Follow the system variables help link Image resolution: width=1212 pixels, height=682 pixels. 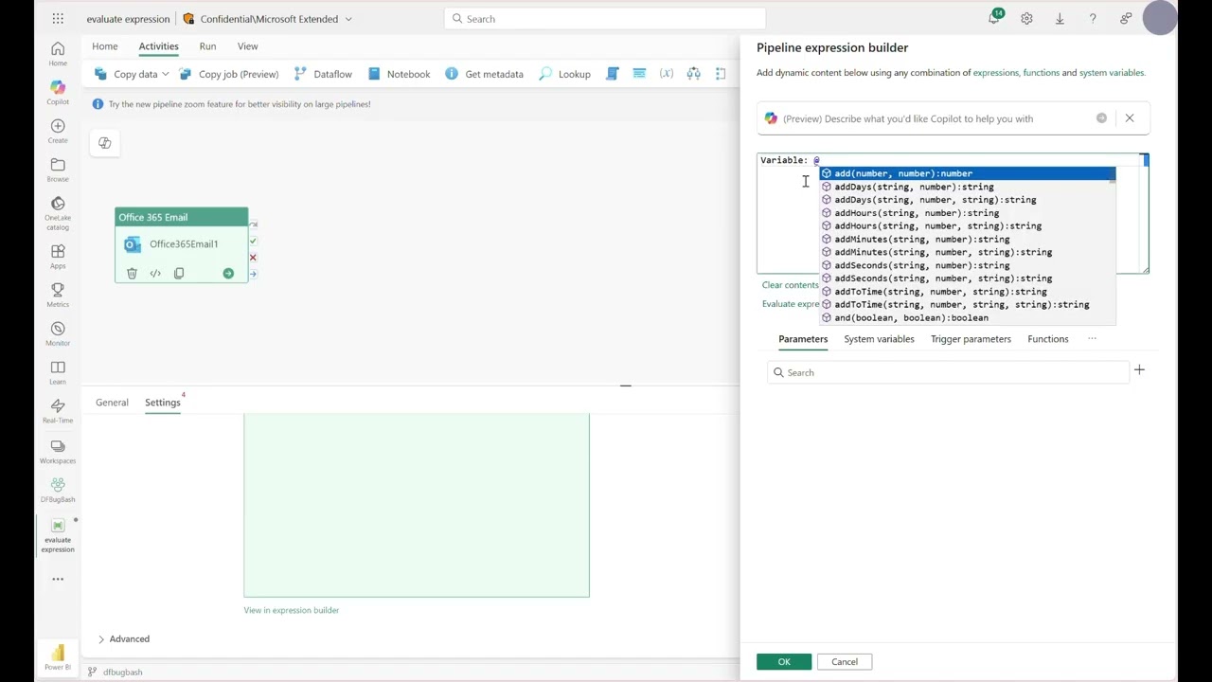pos(1112,72)
